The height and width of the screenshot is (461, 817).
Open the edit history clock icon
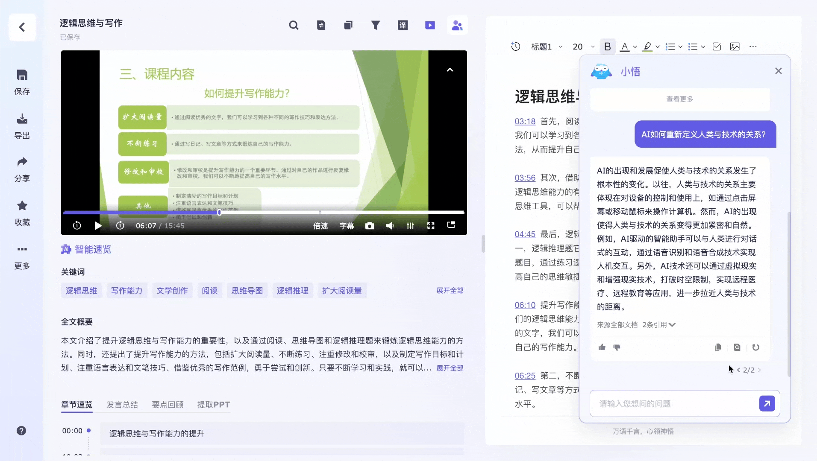coord(516,47)
